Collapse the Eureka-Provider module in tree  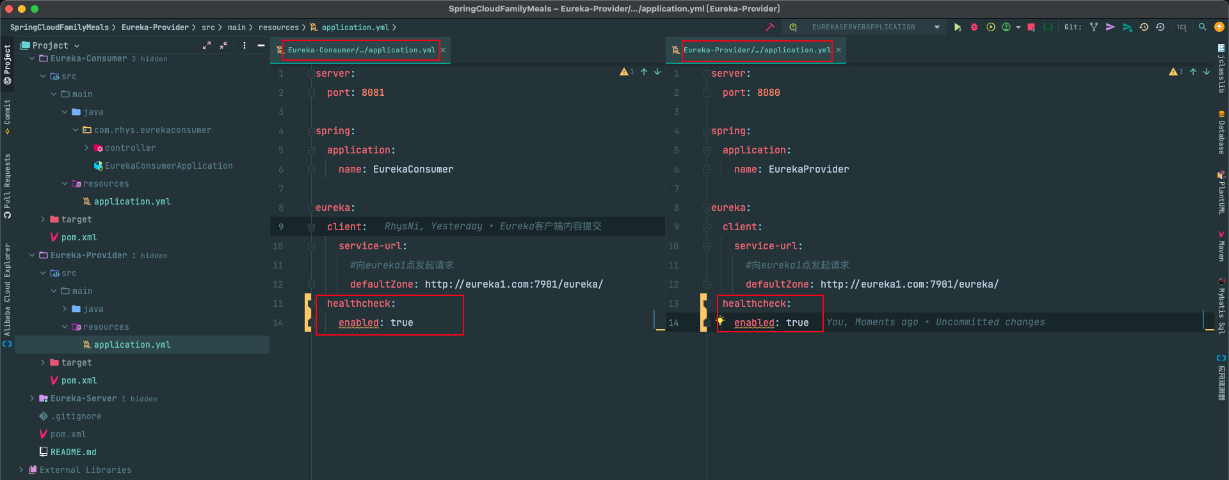point(32,255)
